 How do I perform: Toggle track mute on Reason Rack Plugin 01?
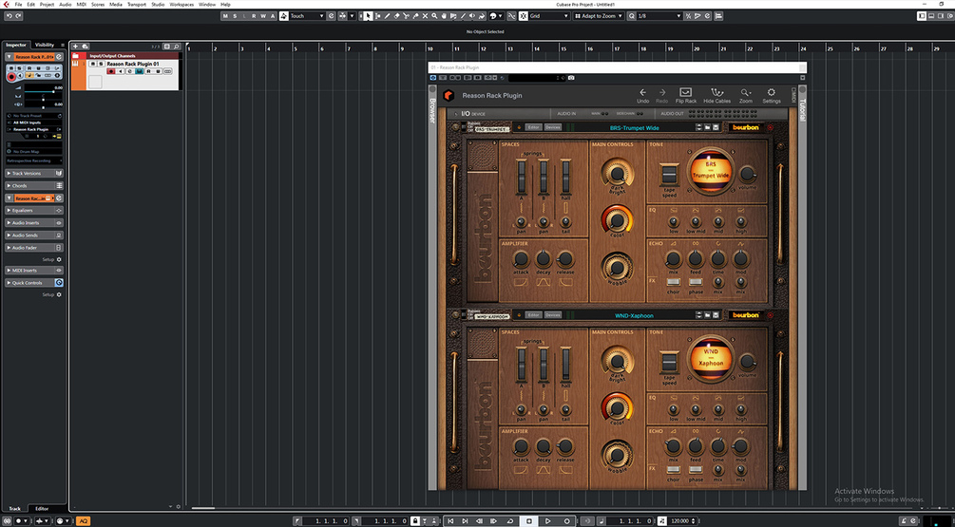[93, 64]
